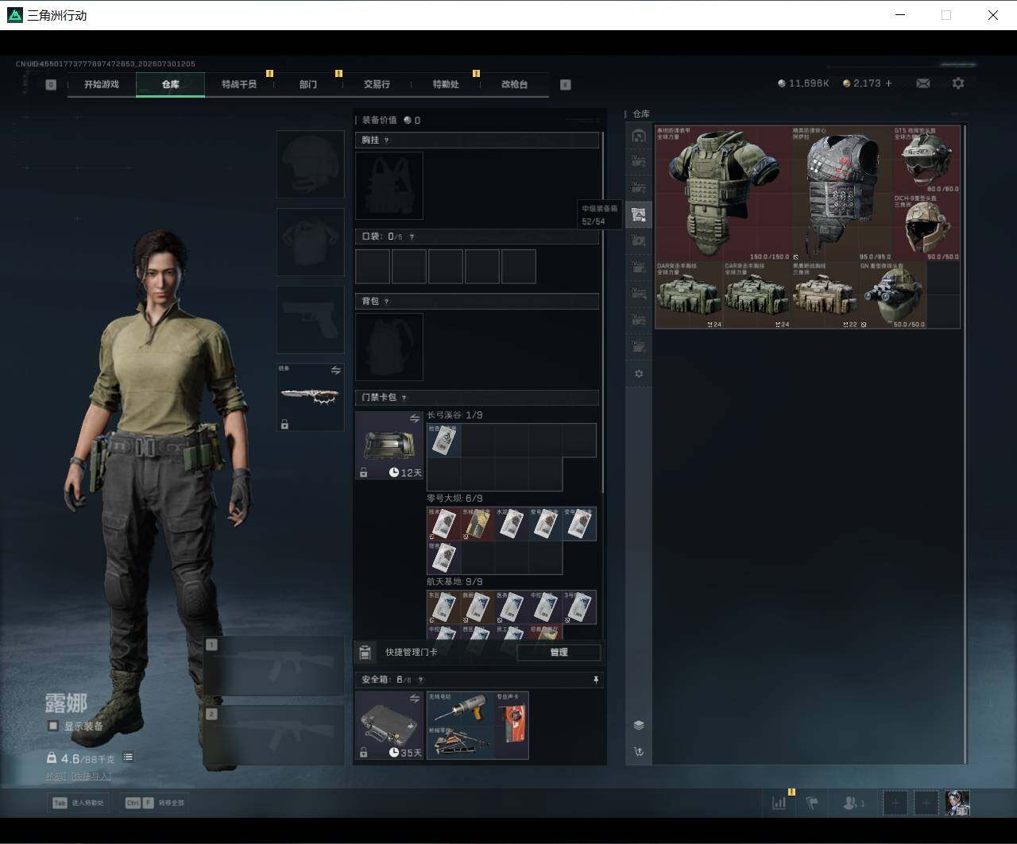Select the orange 专业声卡 item
The image size is (1017, 844).
click(x=512, y=726)
